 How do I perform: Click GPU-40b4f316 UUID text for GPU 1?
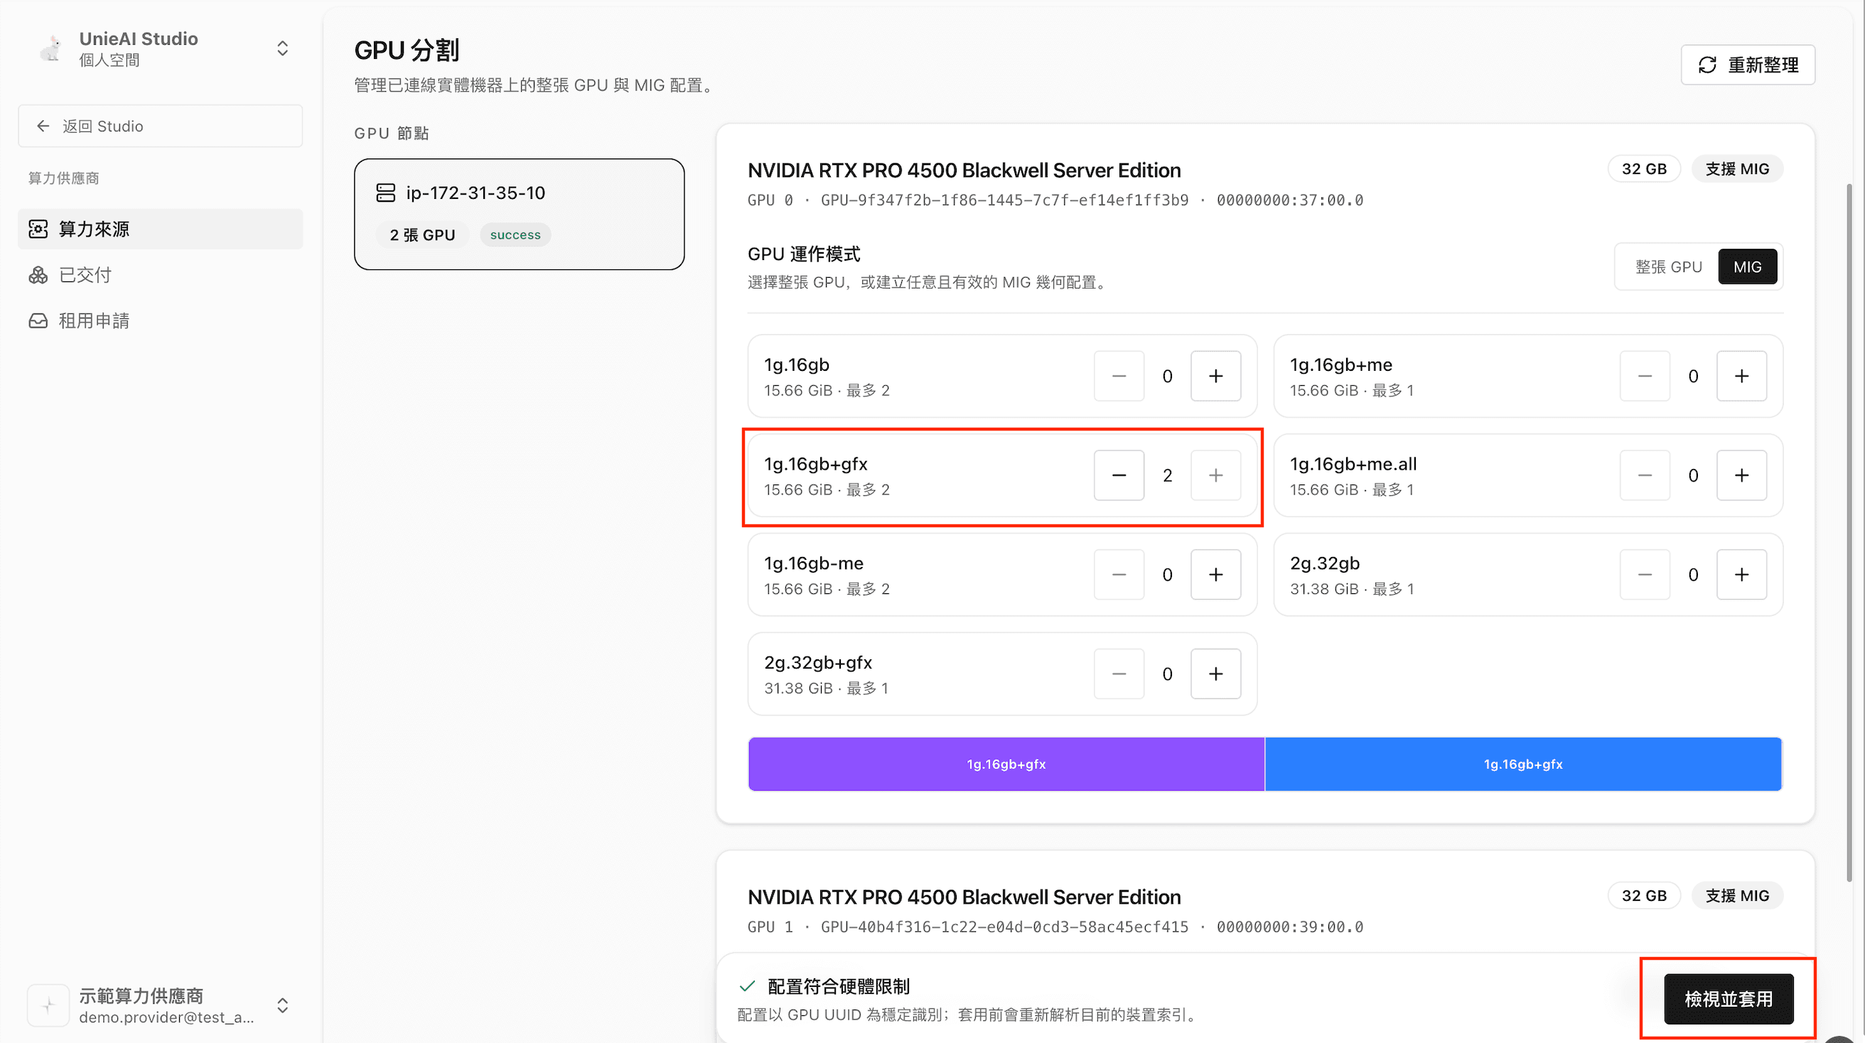[1004, 927]
